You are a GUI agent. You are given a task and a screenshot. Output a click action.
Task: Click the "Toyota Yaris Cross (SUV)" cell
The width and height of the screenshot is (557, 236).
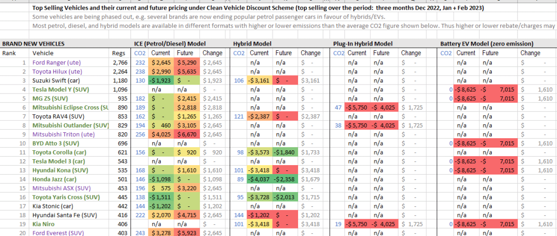point(69,197)
